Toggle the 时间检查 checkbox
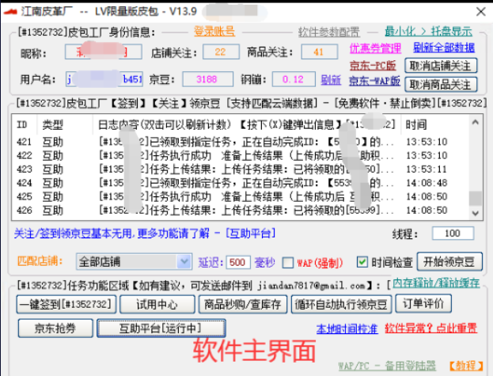The width and height of the screenshot is (493, 376). tap(362, 262)
